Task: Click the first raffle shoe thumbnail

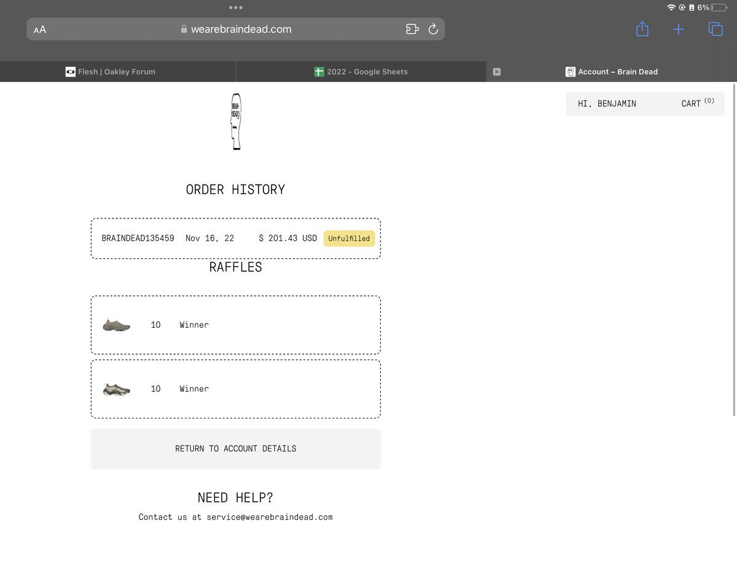Action: (116, 325)
